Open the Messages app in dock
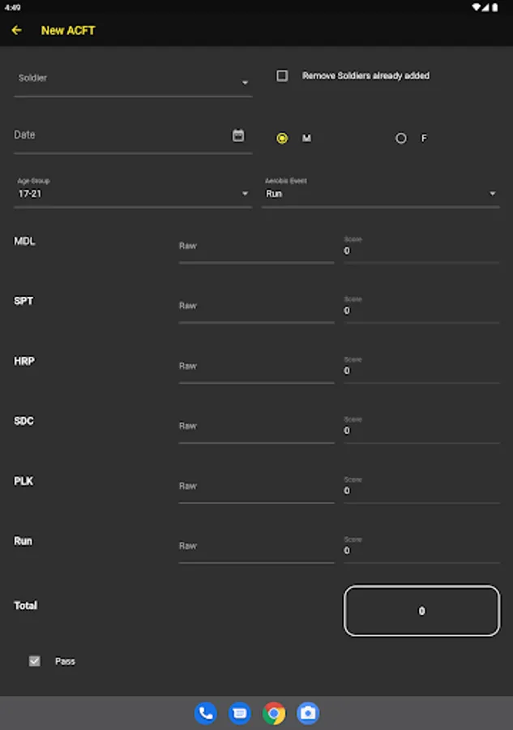513x730 pixels. click(240, 713)
